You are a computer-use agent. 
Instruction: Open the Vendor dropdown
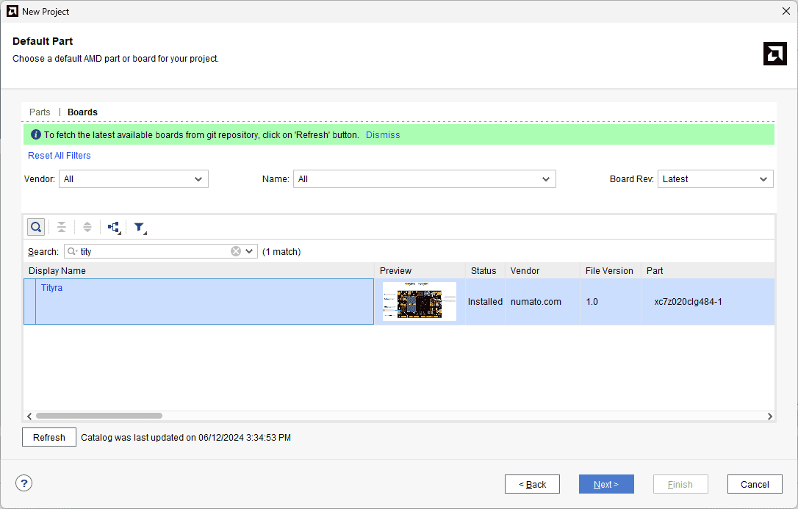(x=133, y=179)
